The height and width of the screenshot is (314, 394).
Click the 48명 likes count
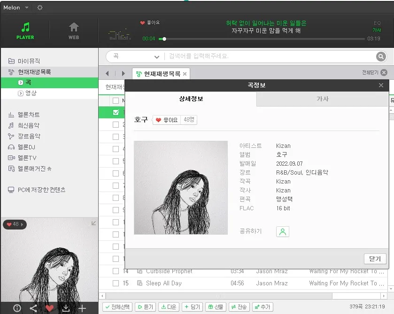click(189, 120)
